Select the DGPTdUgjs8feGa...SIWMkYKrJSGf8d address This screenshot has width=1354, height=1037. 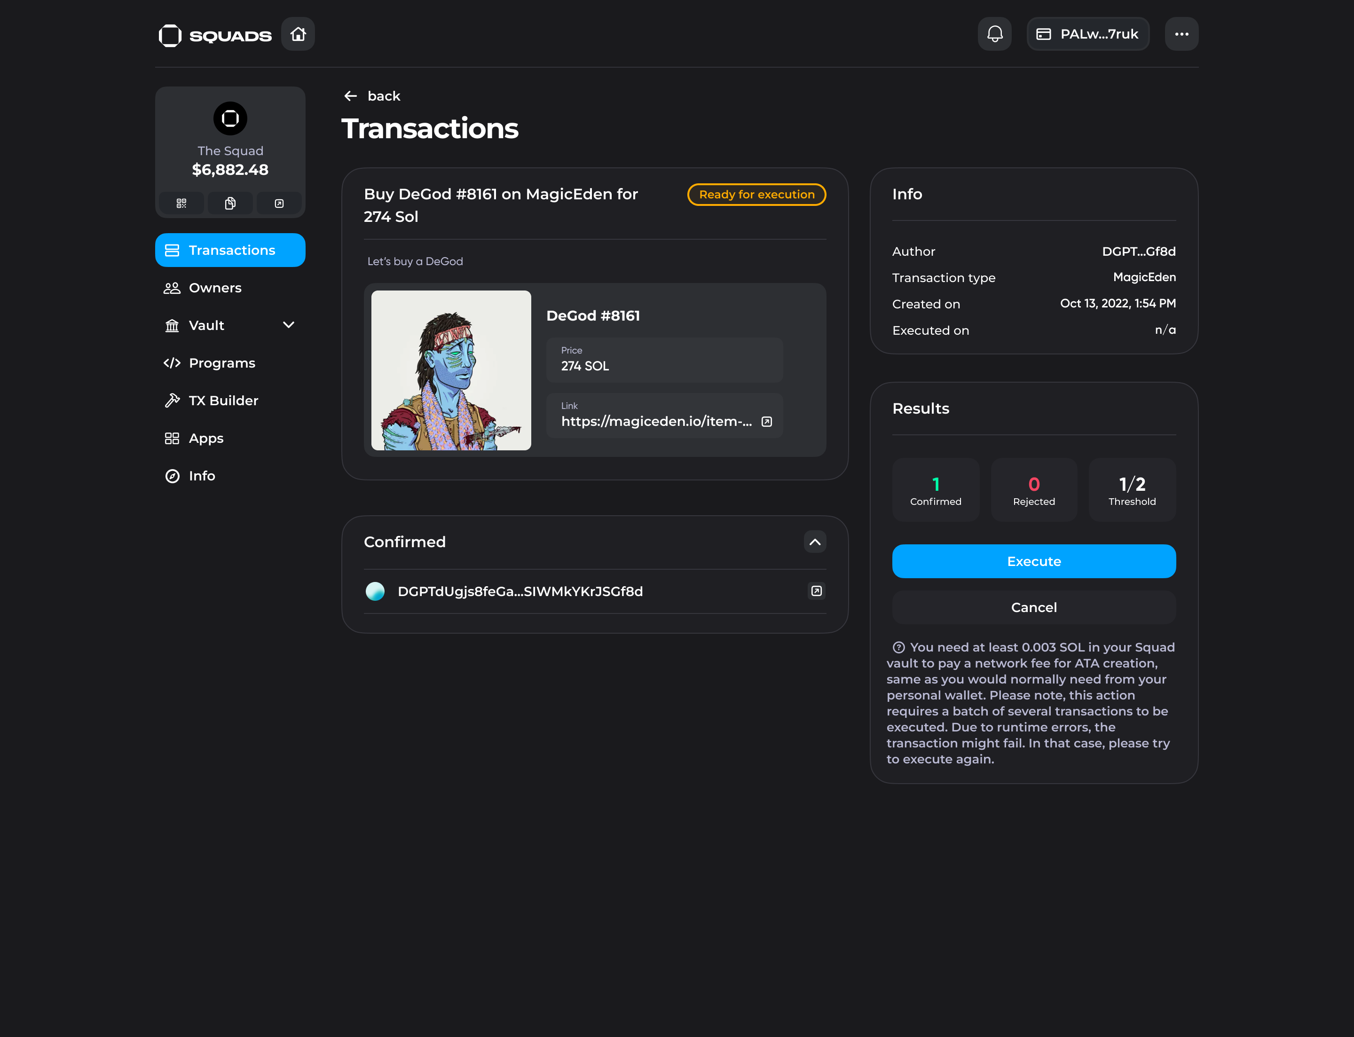pyautogui.click(x=520, y=591)
